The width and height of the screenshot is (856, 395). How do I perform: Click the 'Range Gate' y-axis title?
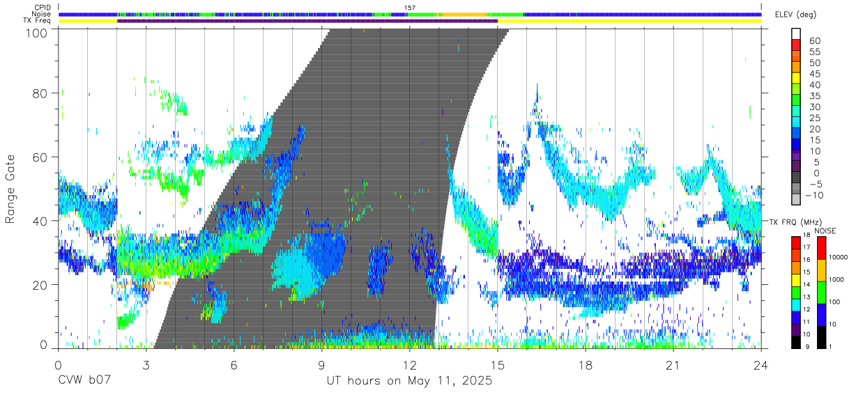tap(10, 189)
